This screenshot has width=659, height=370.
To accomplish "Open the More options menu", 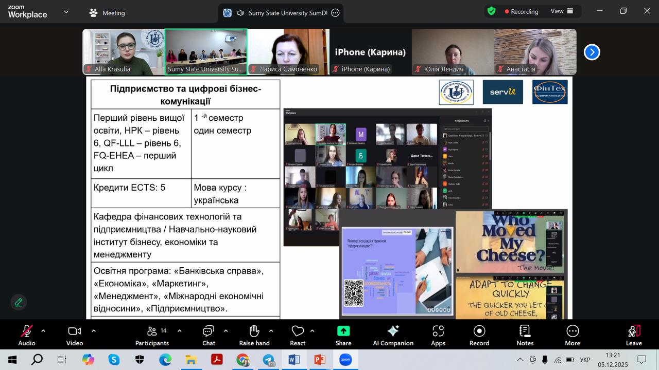I will 572,335.
